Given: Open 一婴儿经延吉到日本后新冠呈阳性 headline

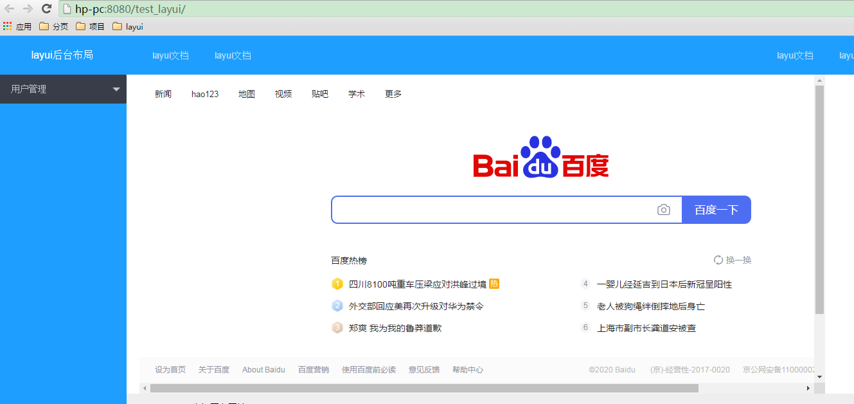Looking at the screenshot, I should [x=664, y=284].
